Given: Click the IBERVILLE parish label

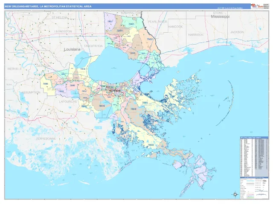Looking at the screenshot, I should pyautogui.click(x=15, y=69).
